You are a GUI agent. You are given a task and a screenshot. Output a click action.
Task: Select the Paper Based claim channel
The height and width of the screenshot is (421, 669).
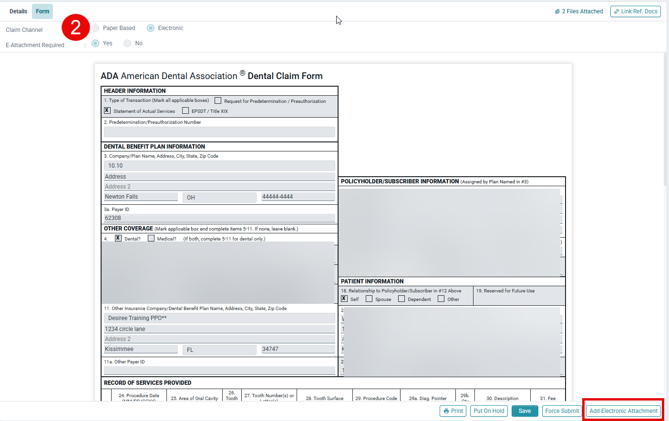point(96,28)
